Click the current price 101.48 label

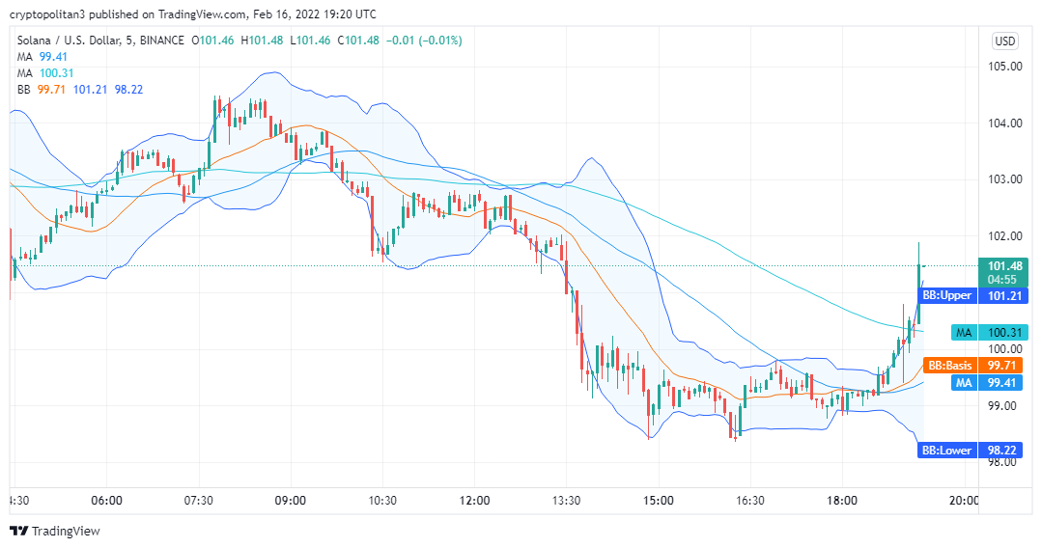click(x=1003, y=272)
